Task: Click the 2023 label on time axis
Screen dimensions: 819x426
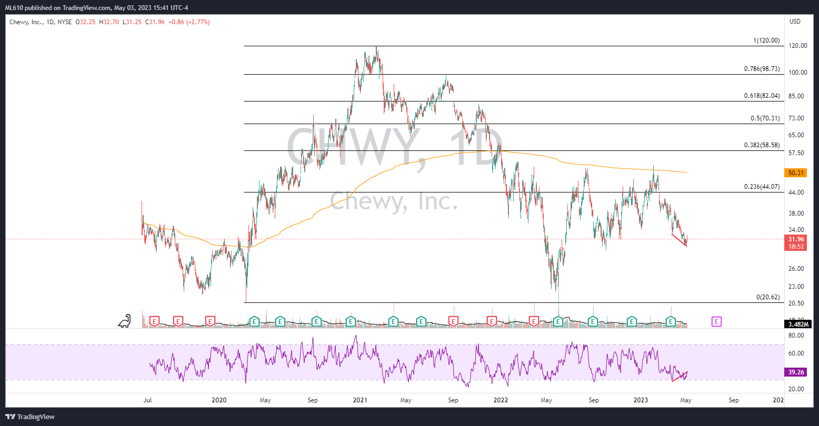Action: [x=640, y=400]
